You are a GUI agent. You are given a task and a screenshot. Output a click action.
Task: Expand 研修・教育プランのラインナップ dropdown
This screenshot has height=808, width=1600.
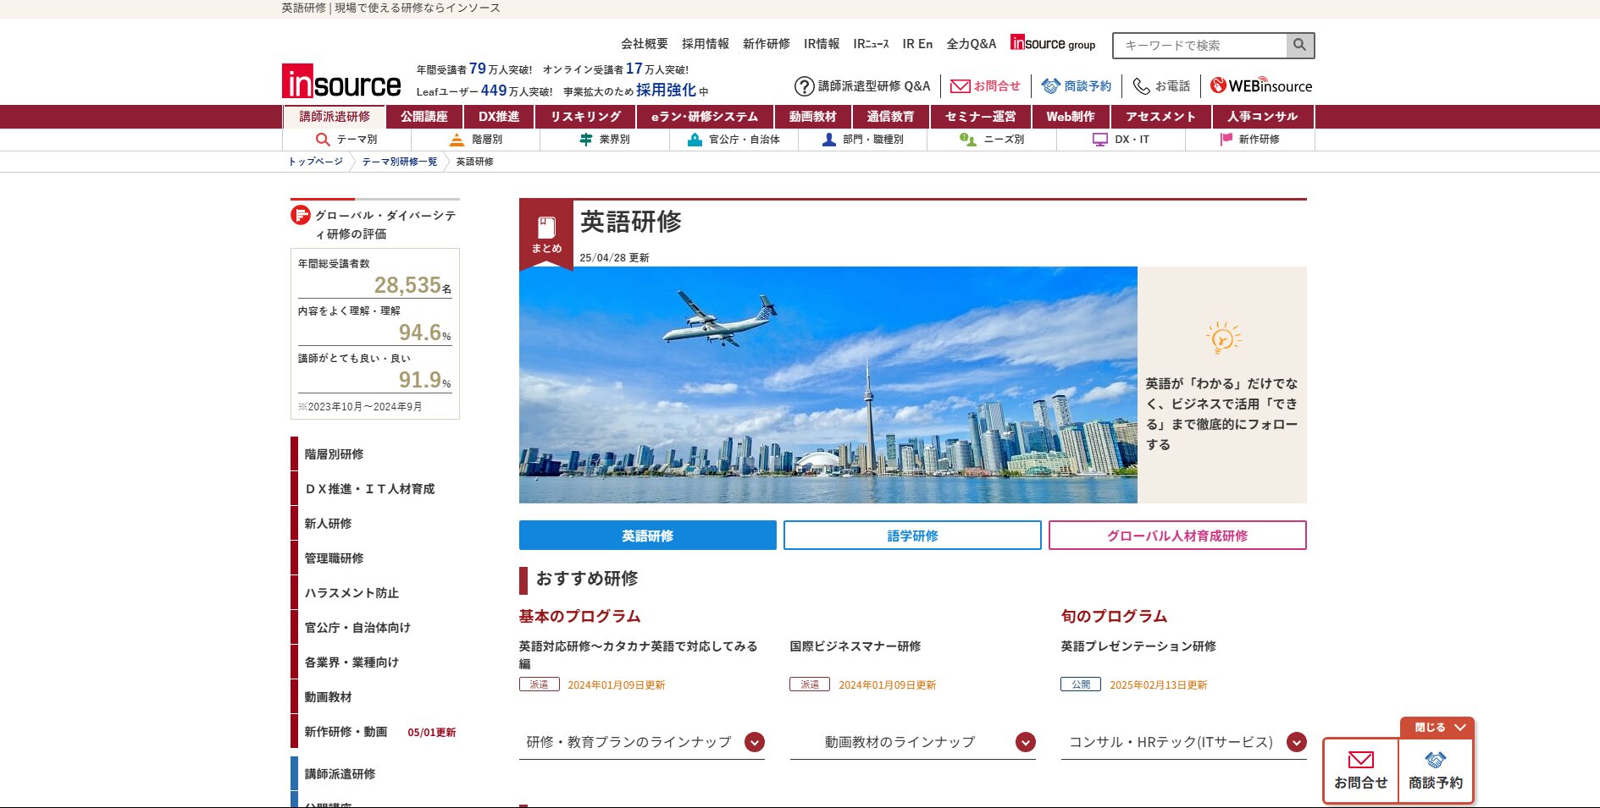click(x=754, y=742)
